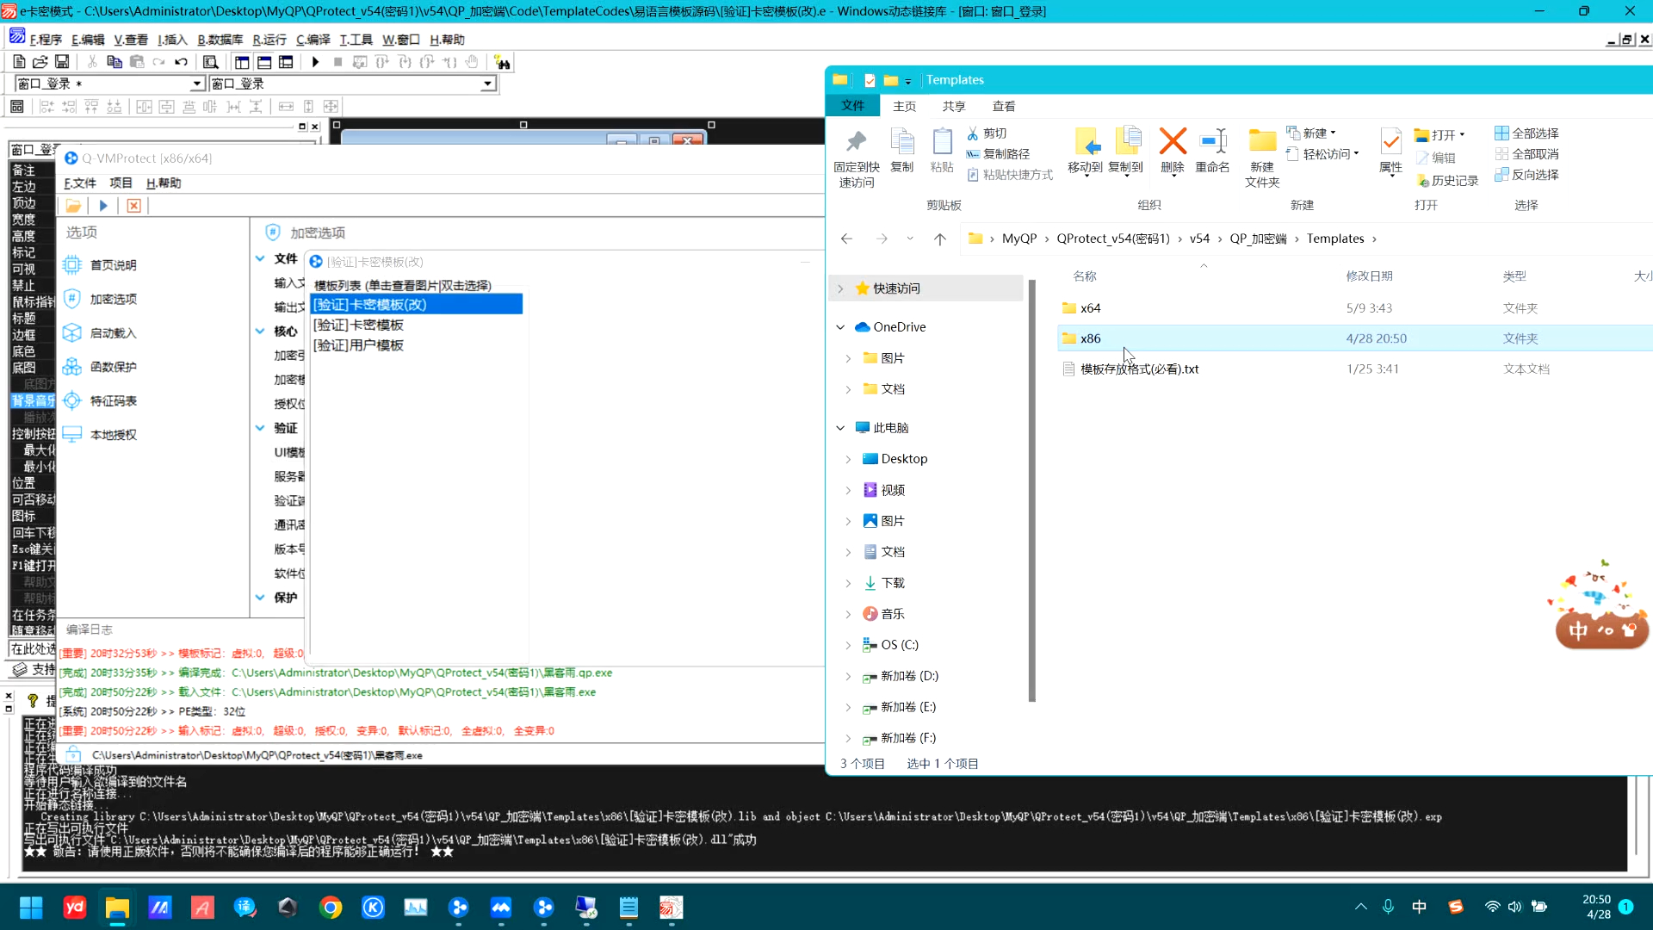Screen dimensions: 1653x930
Task: Open the left 窗口_登录 combo box dropdown
Action: 197,84
